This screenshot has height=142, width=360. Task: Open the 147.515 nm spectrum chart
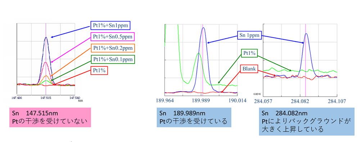(x=46, y=59)
